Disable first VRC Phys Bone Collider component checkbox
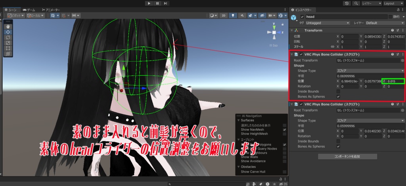The height and width of the screenshot is (186, 406). pyautogui.click(x=301, y=54)
